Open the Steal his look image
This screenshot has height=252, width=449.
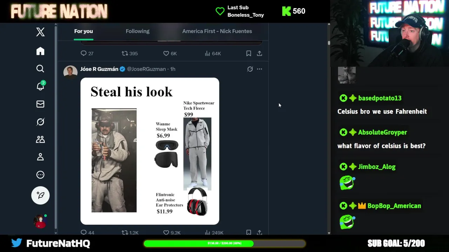[150, 151]
